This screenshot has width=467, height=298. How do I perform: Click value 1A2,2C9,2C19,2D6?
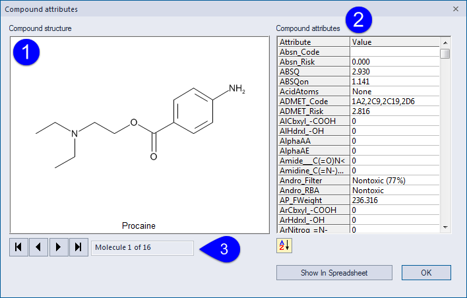click(394, 102)
